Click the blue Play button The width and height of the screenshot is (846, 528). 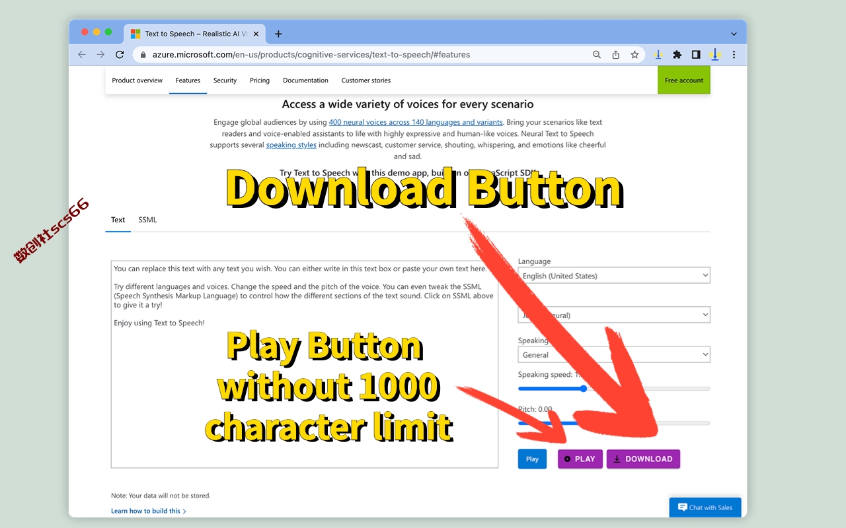pyautogui.click(x=532, y=459)
